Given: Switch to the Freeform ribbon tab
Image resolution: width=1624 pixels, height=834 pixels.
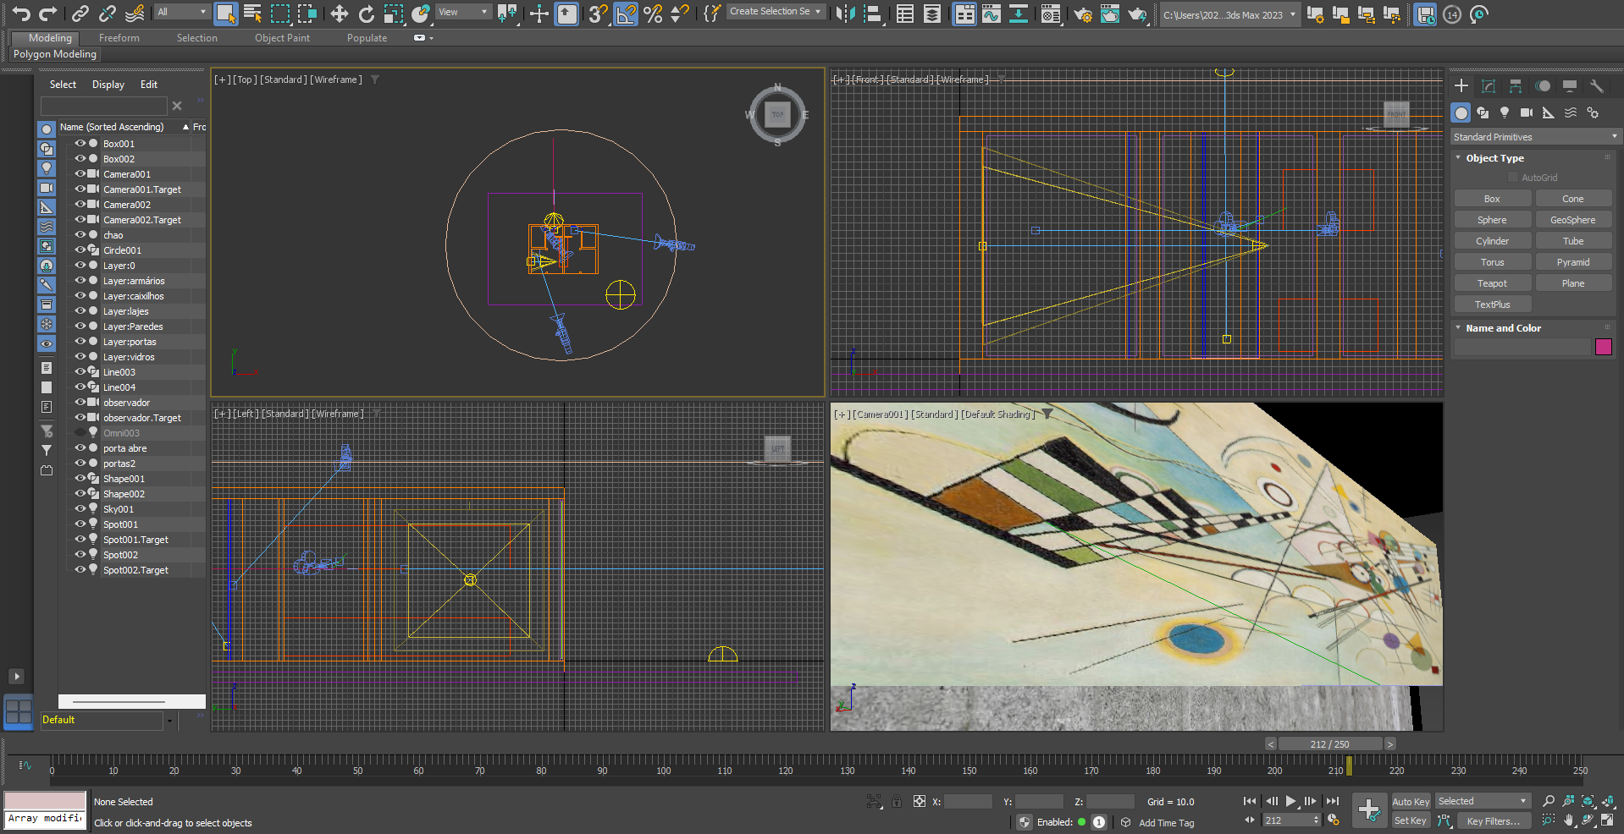Looking at the screenshot, I should pyautogui.click(x=119, y=38).
